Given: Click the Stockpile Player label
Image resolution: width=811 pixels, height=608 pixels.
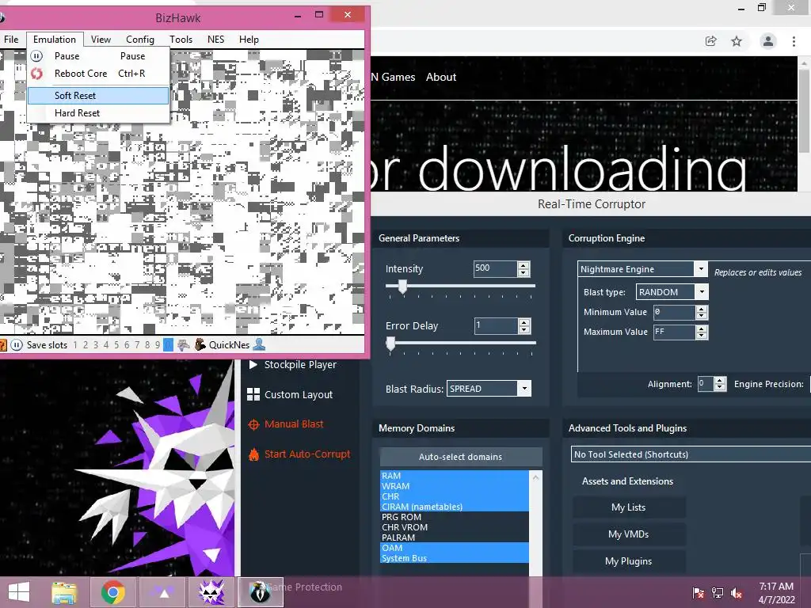Looking at the screenshot, I should (x=300, y=364).
